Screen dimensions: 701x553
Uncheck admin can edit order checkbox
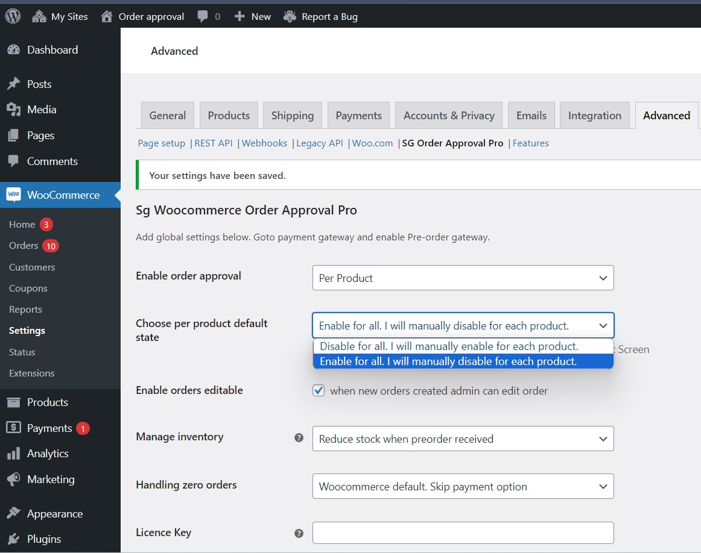318,390
